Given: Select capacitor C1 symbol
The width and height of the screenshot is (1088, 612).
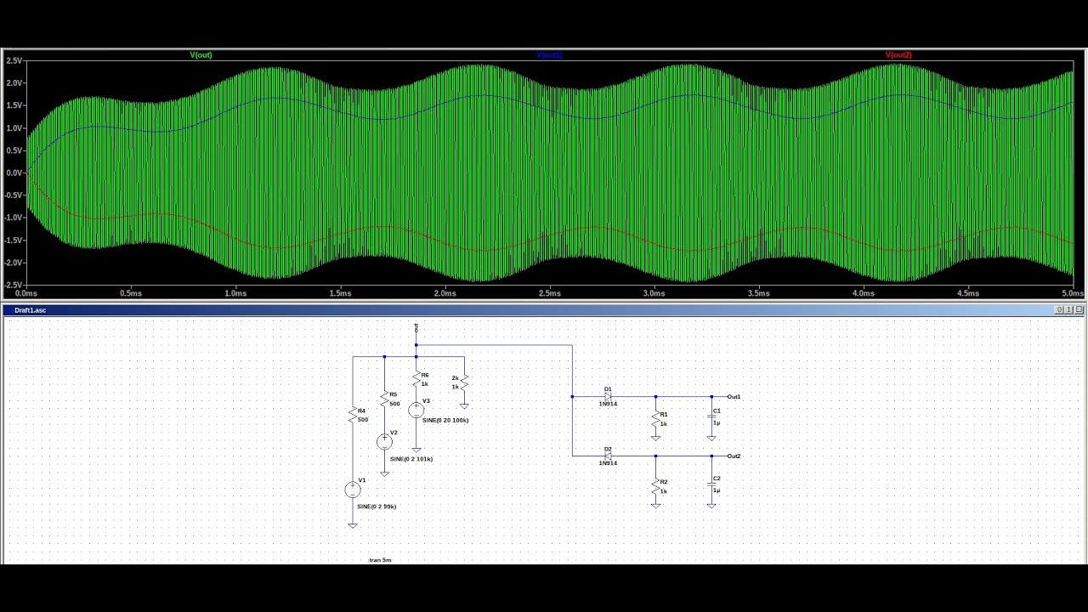Looking at the screenshot, I should (x=711, y=416).
